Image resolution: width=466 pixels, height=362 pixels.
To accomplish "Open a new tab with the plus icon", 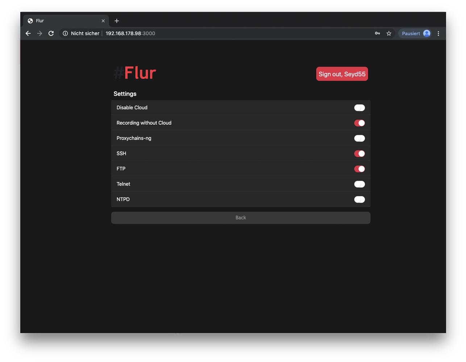I will [117, 21].
